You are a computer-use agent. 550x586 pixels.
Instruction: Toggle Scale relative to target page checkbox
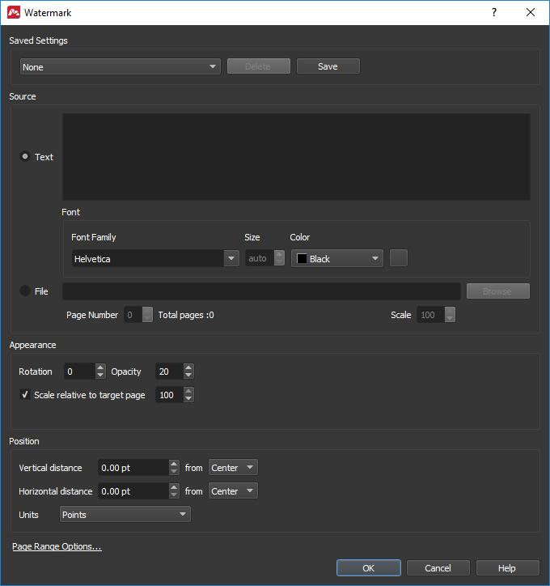coord(25,395)
